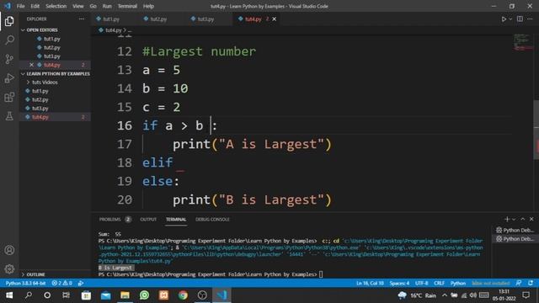Open the feedback icon in status bar
The image size is (539, 303).
(519, 283)
